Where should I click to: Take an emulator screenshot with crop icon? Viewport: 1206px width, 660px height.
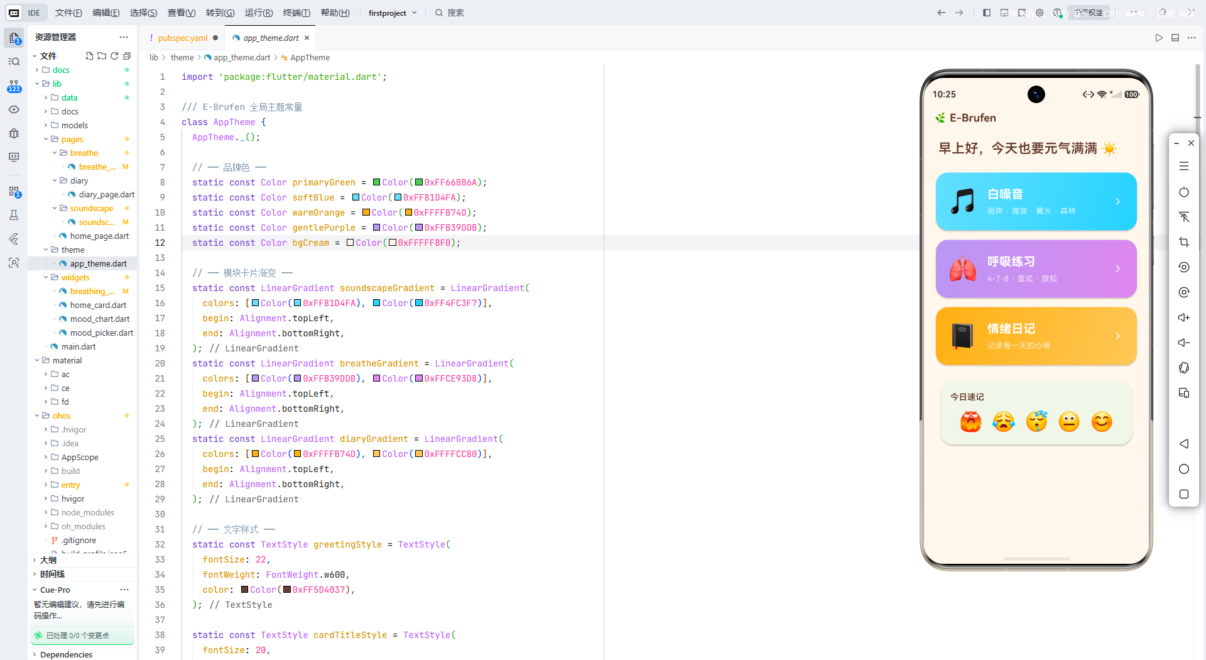point(1184,242)
